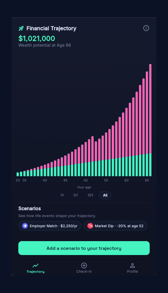The height and width of the screenshot is (293, 168).
Task: Switch to the 10Y time range
Action: click(x=90, y=195)
